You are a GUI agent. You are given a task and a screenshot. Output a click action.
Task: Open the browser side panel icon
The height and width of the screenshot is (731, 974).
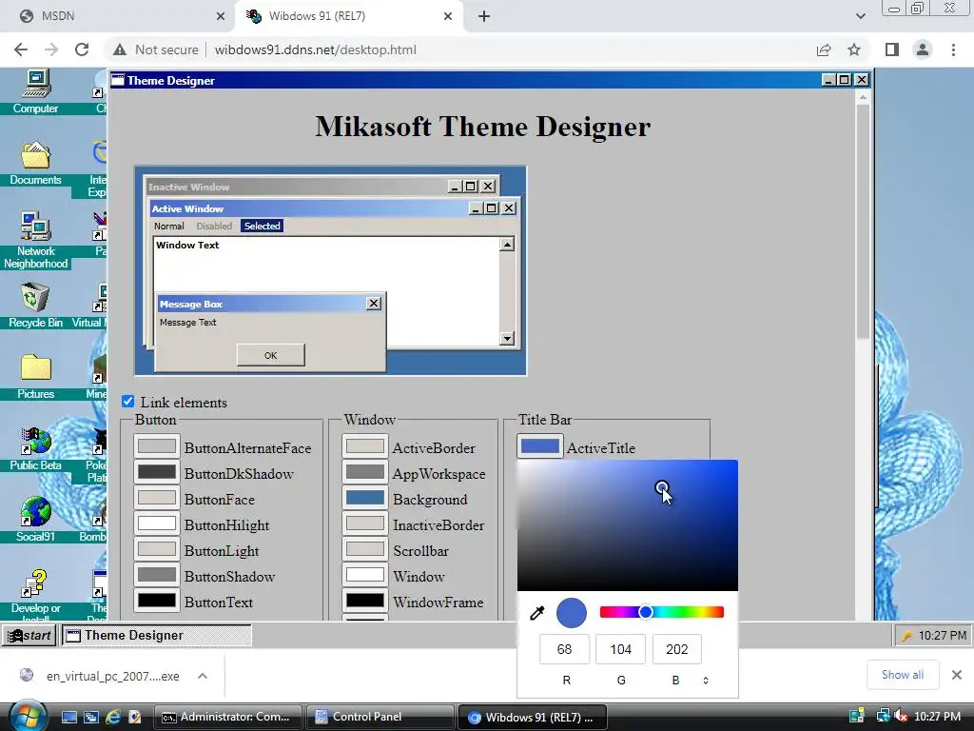[892, 49]
